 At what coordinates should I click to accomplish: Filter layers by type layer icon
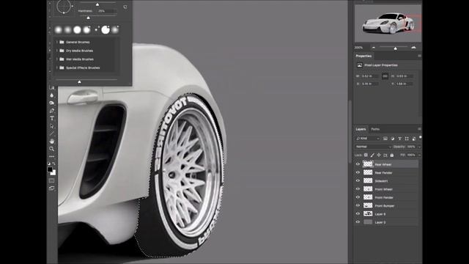(399, 139)
